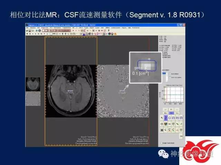Click the phase contrast image panel
This screenshot has height=165, width=221.
click(123, 91)
